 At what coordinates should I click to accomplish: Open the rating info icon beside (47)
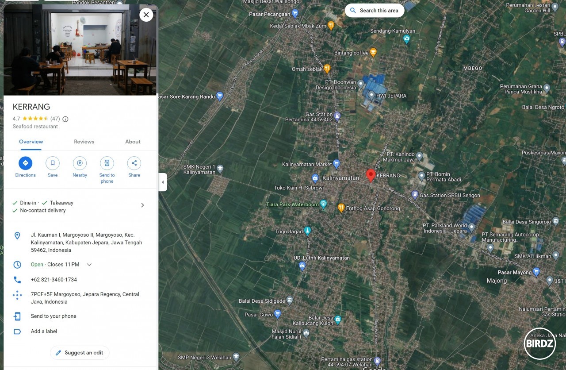65,119
